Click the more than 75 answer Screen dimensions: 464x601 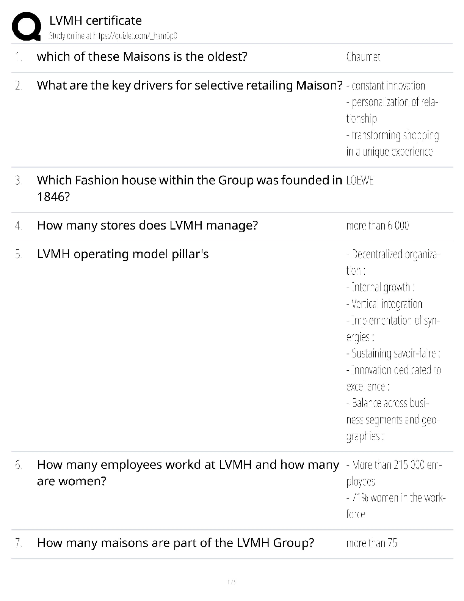pyautogui.click(x=372, y=543)
